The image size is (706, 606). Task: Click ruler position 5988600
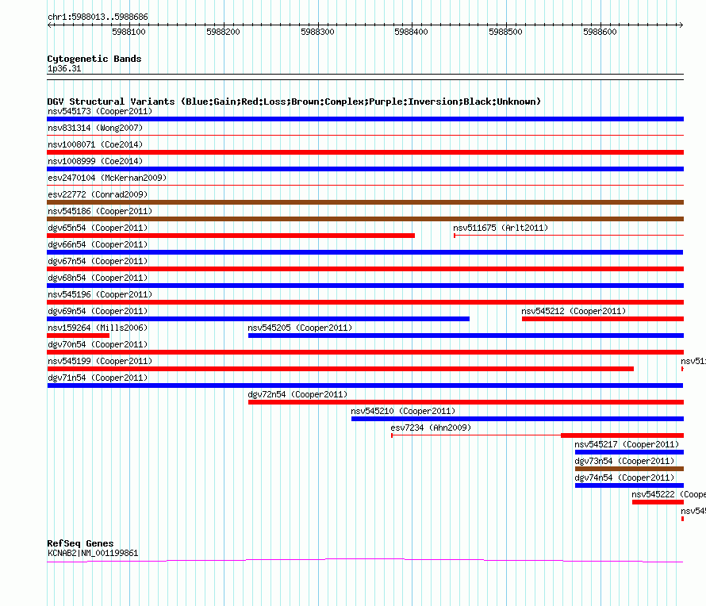coord(600,32)
